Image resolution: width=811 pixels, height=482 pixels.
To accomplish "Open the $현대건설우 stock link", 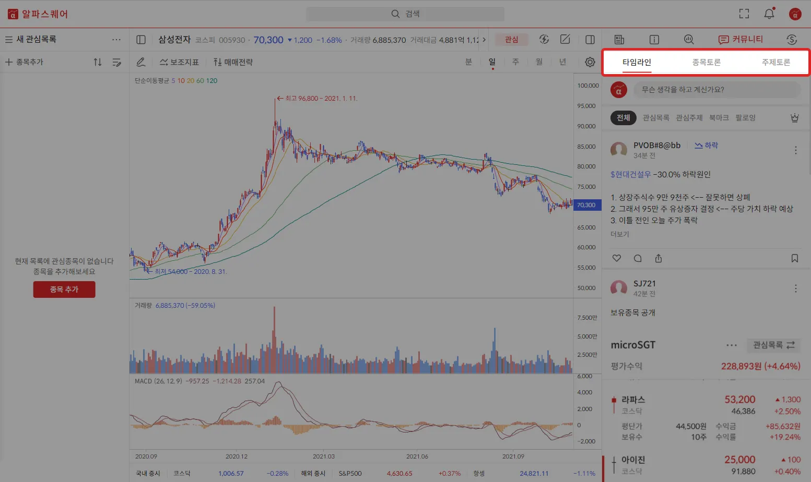I will [x=631, y=175].
